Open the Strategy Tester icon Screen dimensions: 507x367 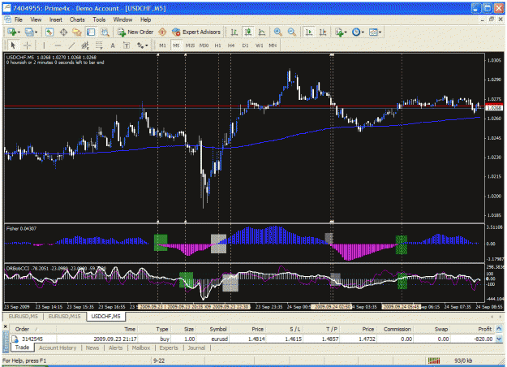pyautogui.click(x=105, y=32)
